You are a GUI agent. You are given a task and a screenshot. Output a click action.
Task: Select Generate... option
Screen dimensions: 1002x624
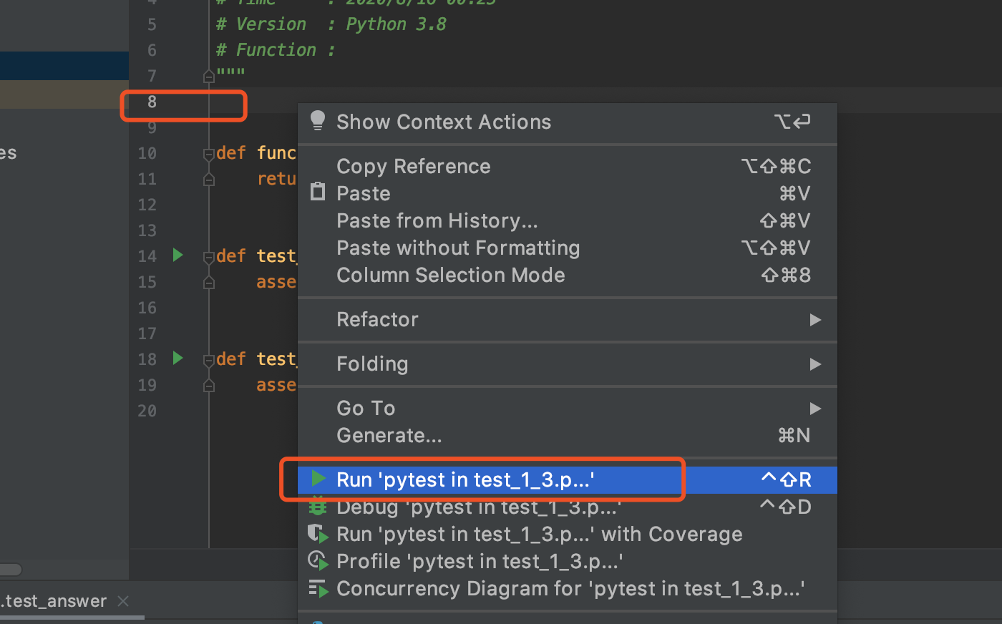coord(389,435)
